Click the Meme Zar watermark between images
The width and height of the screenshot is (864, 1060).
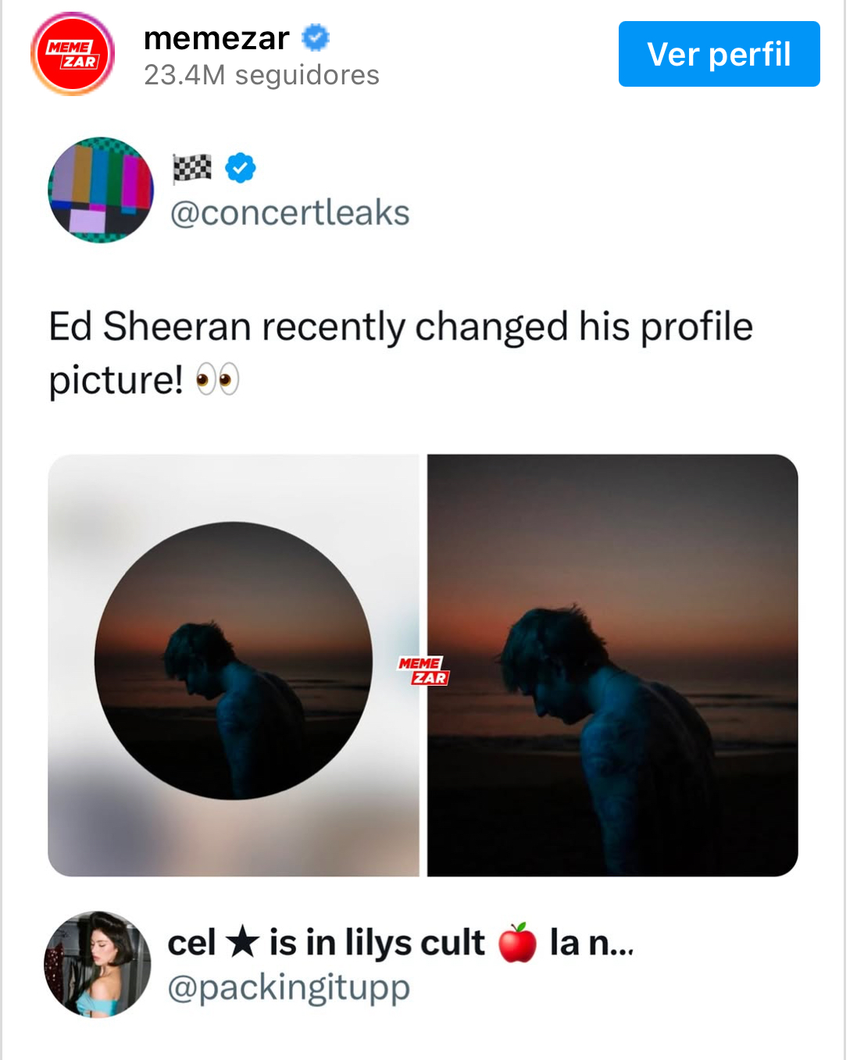(x=423, y=670)
